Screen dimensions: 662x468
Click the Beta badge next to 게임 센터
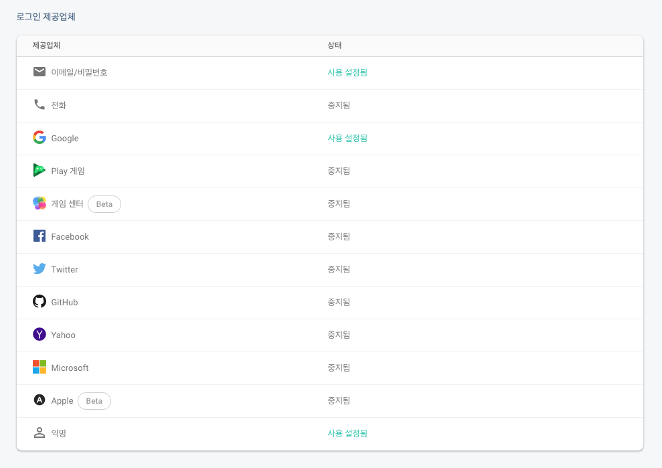pyautogui.click(x=104, y=204)
